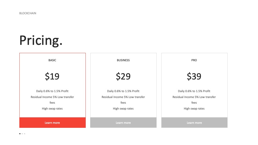Click the BASIC plan Learn more button
Screen dimensions: 258x145
tap(52, 123)
